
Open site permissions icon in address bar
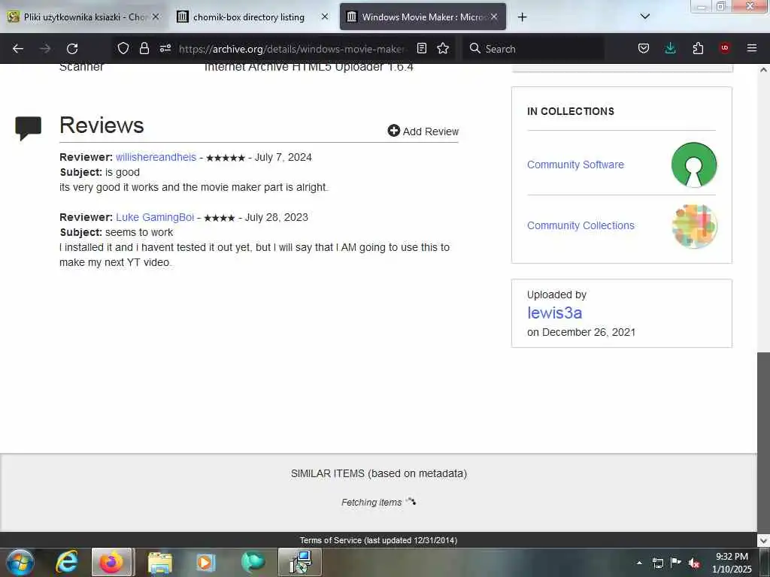pyautogui.click(x=165, y=48)
